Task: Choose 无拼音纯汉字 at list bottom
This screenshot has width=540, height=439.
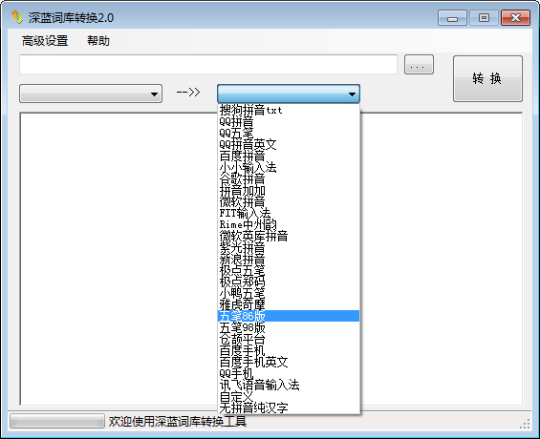Action: tap(289, 408)
